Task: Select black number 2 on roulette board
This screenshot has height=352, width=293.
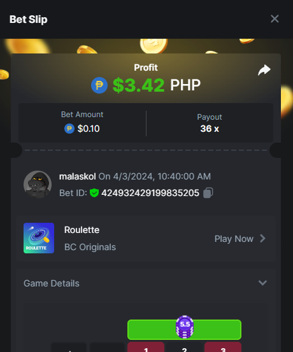Action: coord(184,347)
